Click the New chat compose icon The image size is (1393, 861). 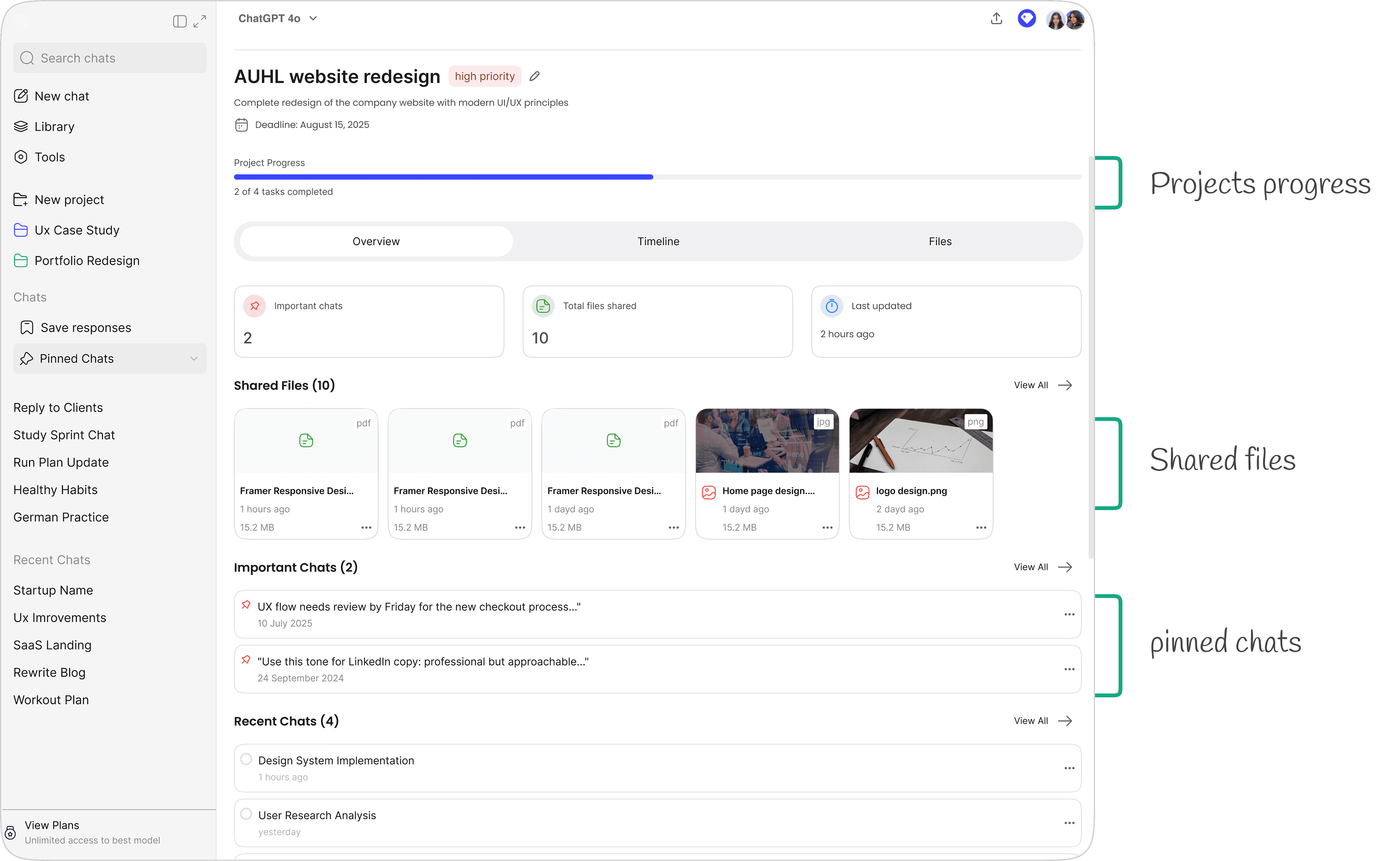pyautogui.click(x=21, y=96)
